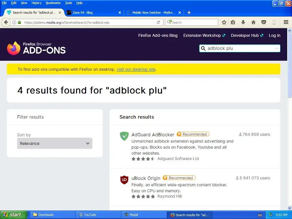This screenshot has height=219, width=292.
Task: Open the Extension Workshop link
Action: coord(204,35)
